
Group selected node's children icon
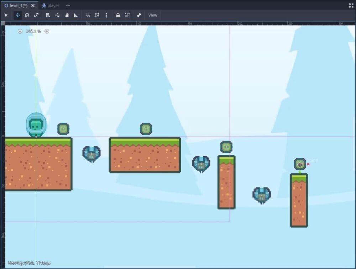click(127, 15)
